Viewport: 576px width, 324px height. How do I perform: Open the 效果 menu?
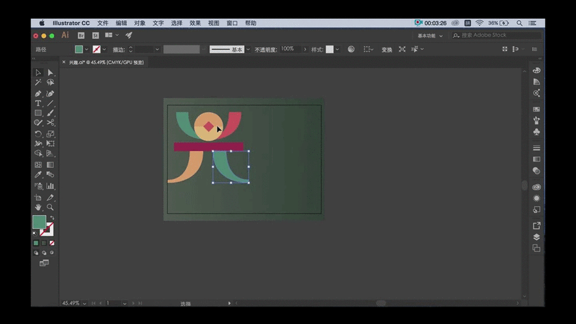tap(195, 23)
